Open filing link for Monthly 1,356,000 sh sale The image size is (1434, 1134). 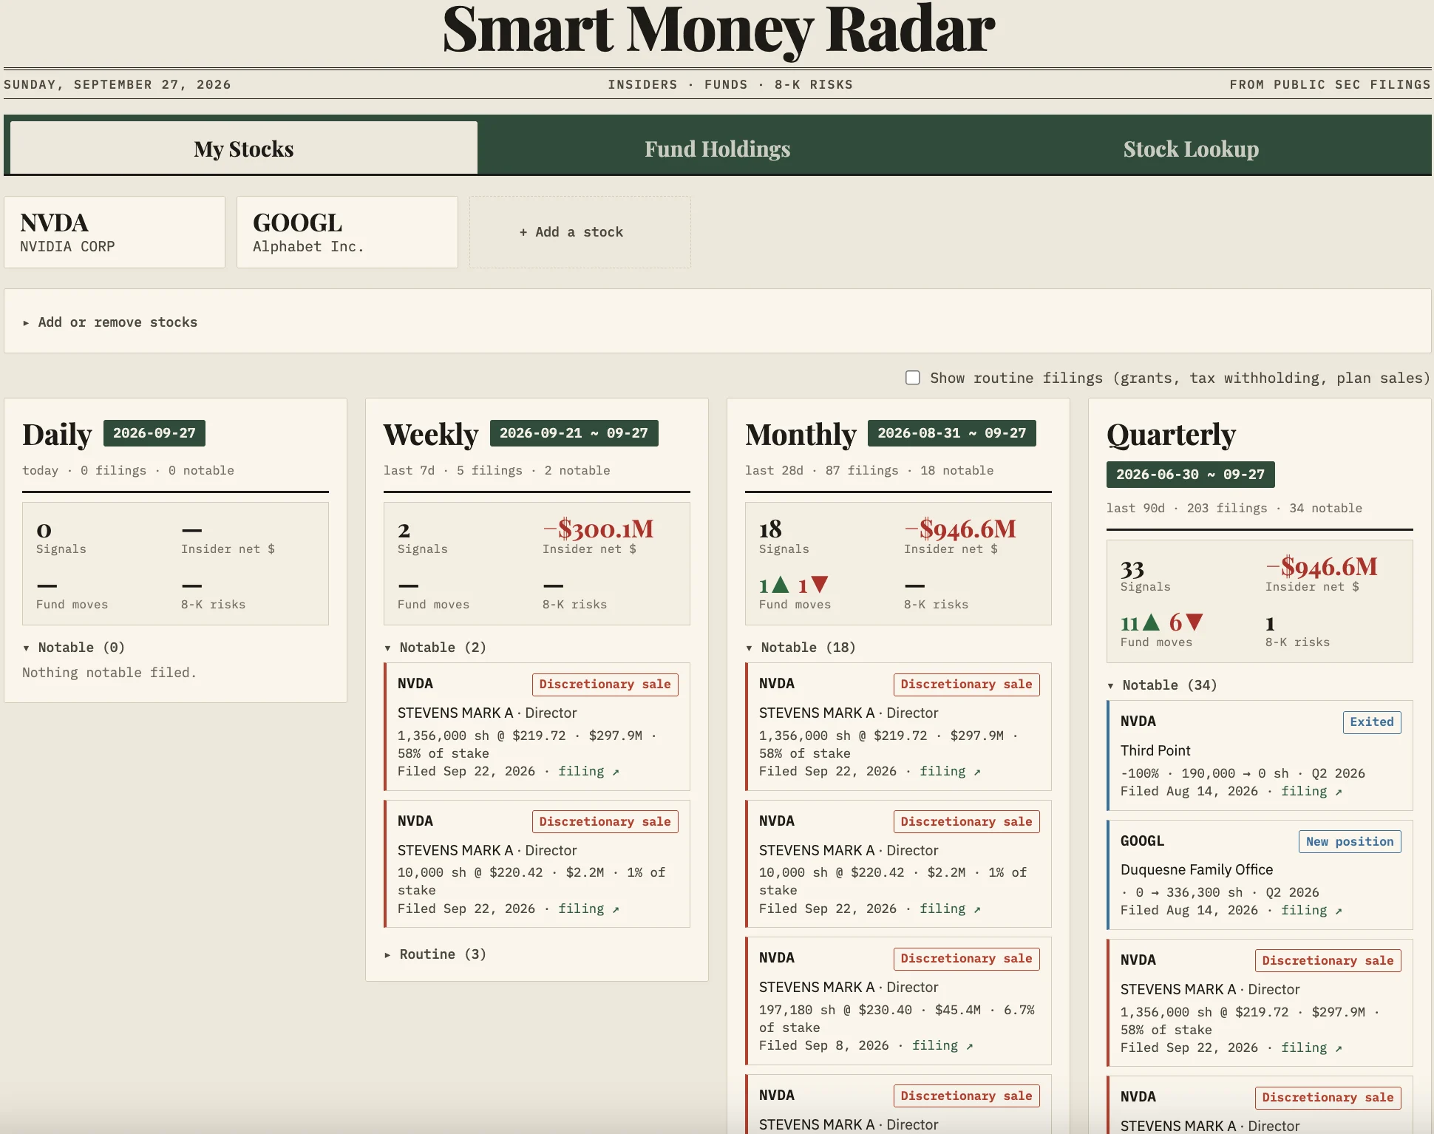coord(950,771)
